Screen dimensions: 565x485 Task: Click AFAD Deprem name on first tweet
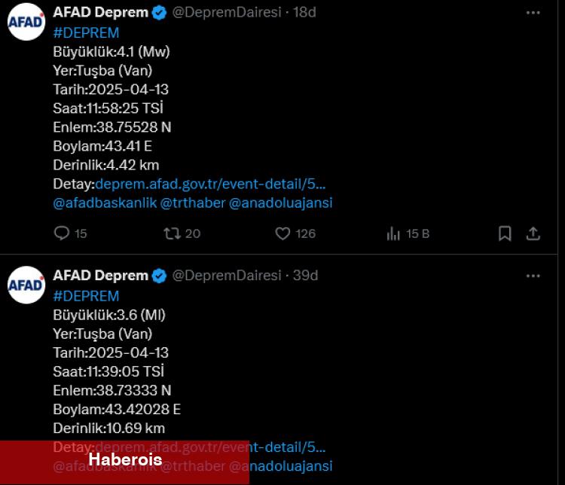100,12
